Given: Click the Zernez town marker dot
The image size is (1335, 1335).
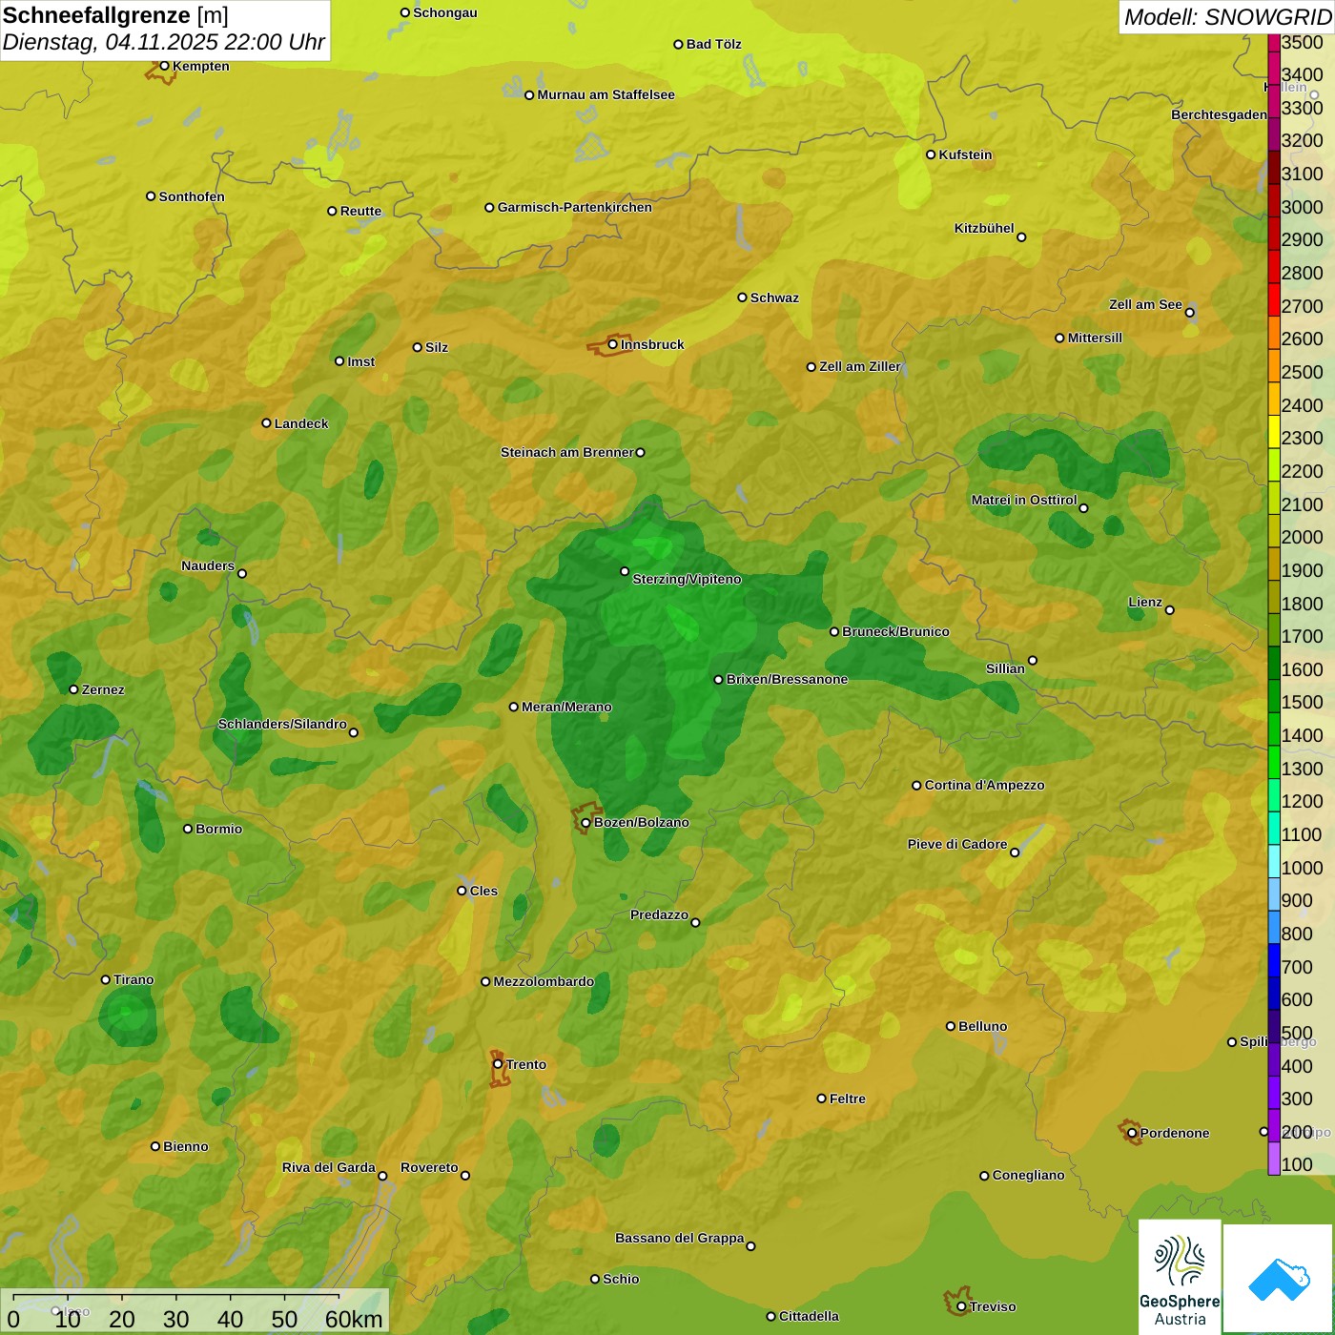Looking at the screenshot, I should pos(74,689).
